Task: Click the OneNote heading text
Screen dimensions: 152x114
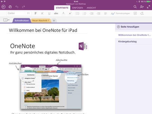Action: tap(22, 46)
